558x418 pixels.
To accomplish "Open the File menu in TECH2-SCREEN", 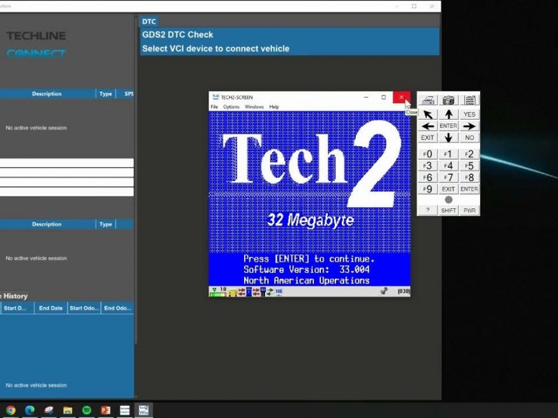I will tap(214, 107).
